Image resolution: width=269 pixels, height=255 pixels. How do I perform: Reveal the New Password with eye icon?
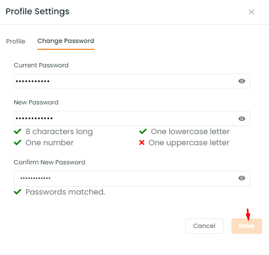pos(241,119)
